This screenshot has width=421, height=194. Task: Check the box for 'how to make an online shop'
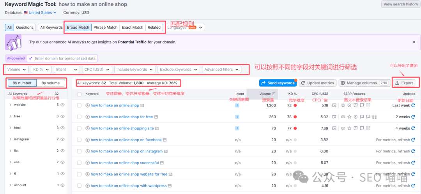(x=79, y=106)
